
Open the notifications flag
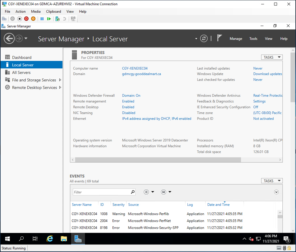tap(219, 38)
